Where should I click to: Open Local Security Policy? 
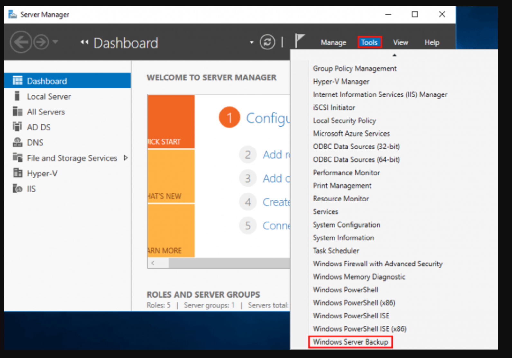click(x=344, y=121)
